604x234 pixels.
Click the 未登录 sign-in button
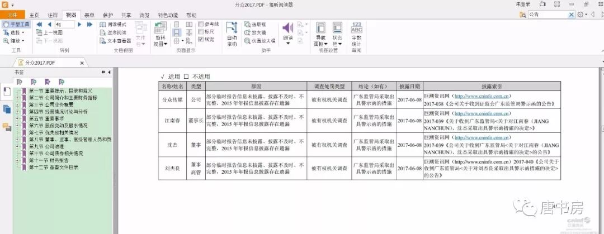point(523,4)
